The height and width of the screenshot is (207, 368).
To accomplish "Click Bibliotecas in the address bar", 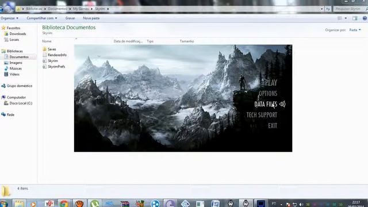I will pos(34,9).
